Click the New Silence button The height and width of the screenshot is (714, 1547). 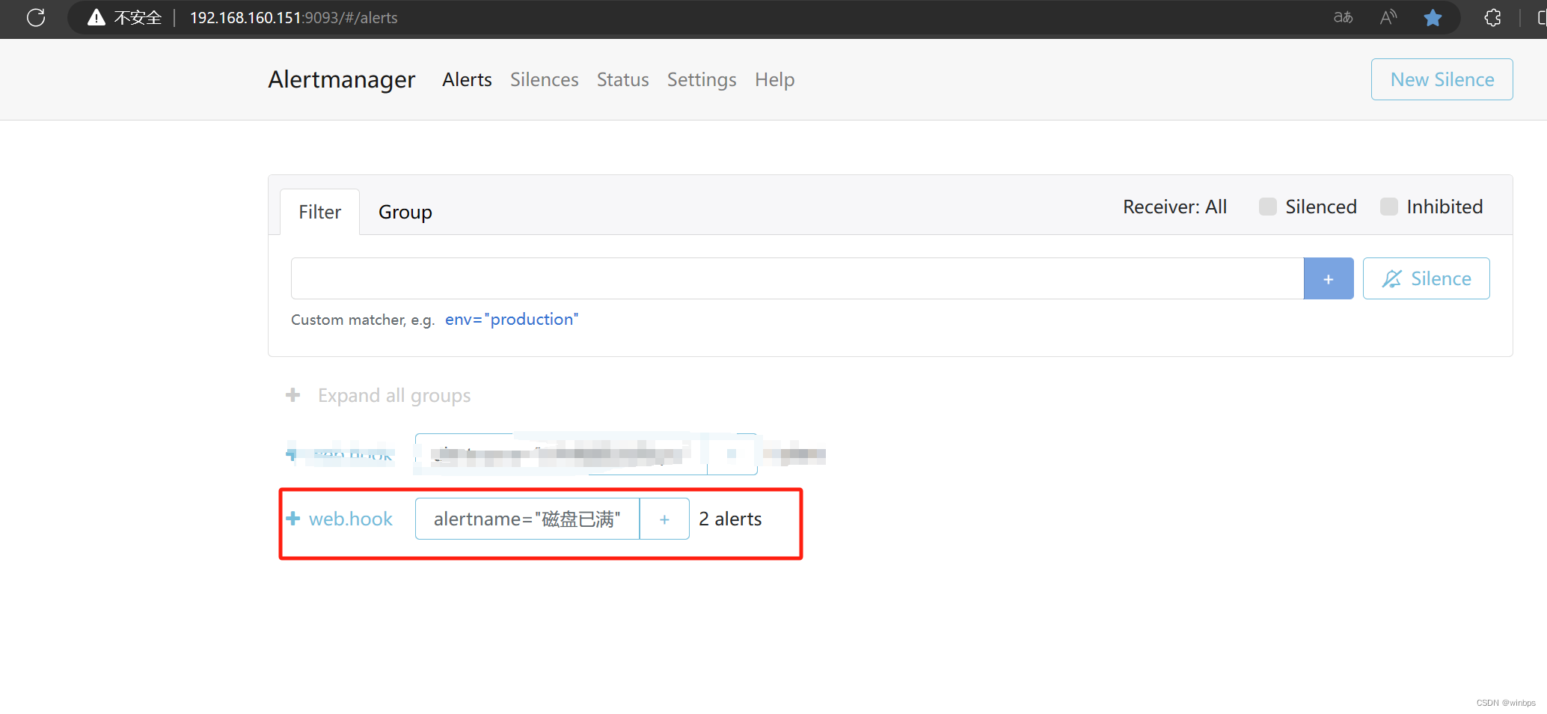(1441, 79)
